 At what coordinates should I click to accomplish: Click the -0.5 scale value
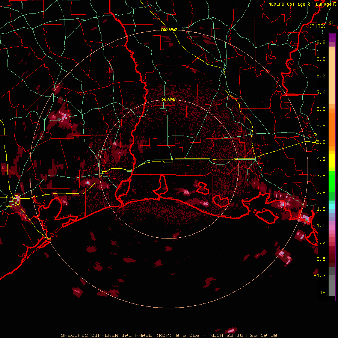tap(320, 259)
